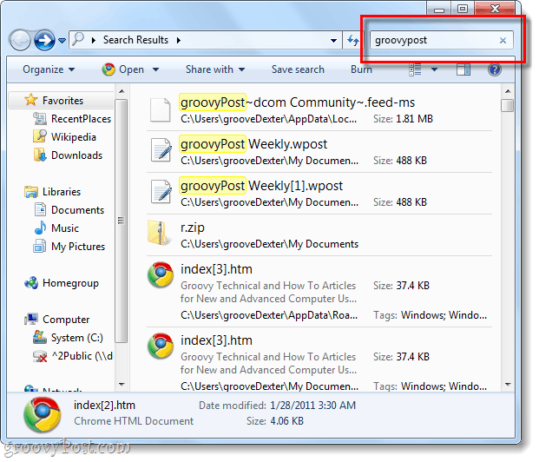Click the Libraries folder icon
Viewport: 539px width, 462px height.
pos(31,192)
